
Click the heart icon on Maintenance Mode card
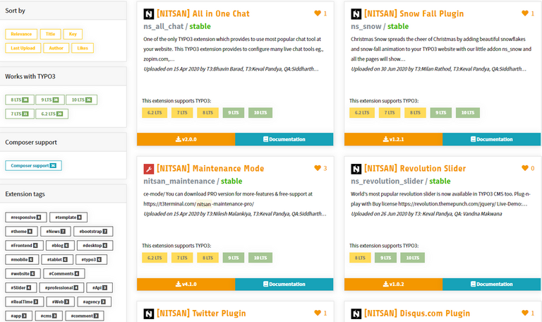(317, 168)
